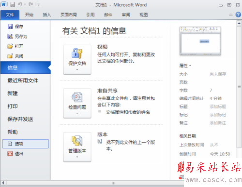This screenshot has width=242, height=187.
Task: Click the horizontal scrollbar left arrow
Action: [3, 183]
